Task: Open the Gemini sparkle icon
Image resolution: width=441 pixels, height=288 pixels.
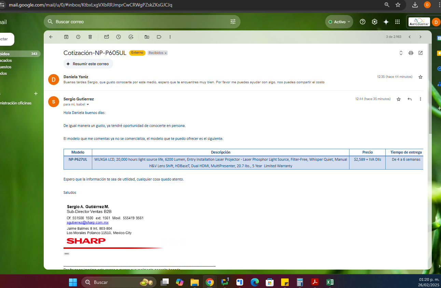Action: [x=386, y=22]
